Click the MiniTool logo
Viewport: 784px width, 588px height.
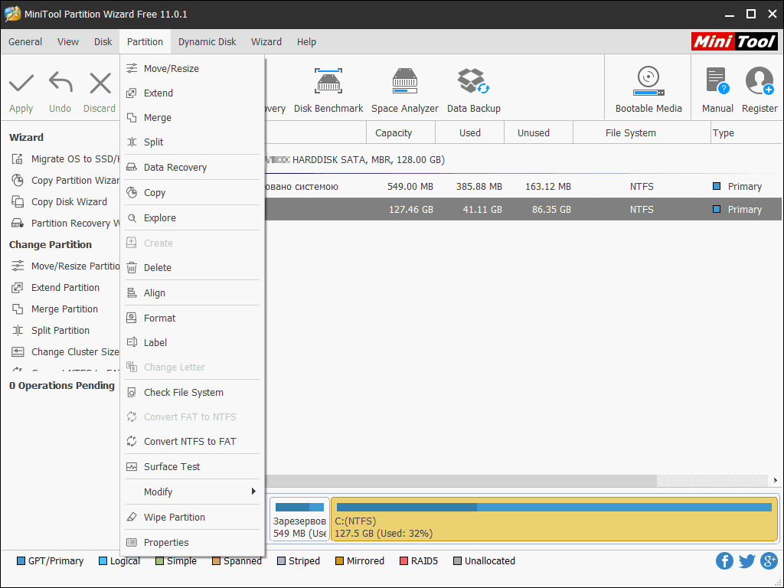[734, 41]
